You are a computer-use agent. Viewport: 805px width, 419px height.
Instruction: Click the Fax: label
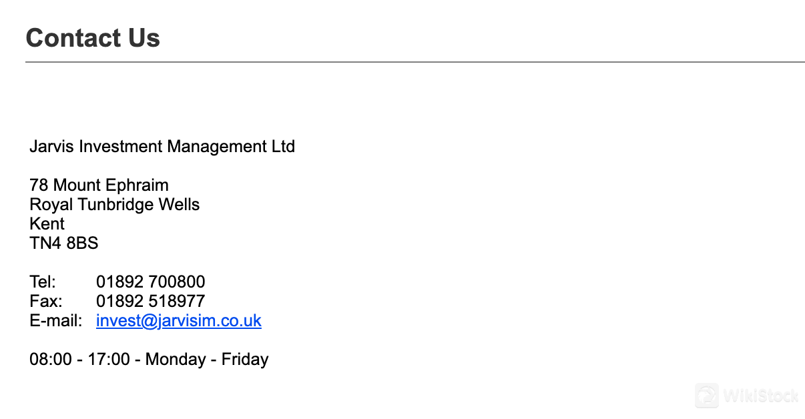[x=46, y=301]
